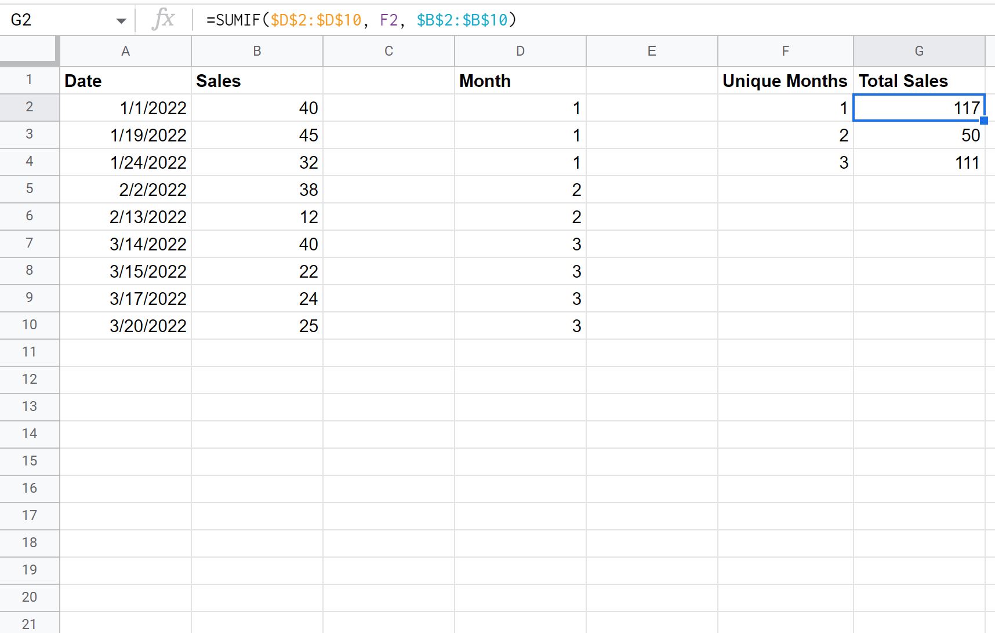
Task: Click cell G3 showing value 50
Action: (919, 134)
